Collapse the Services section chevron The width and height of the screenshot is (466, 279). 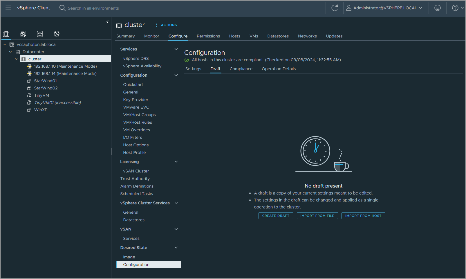pyautogui.click(x=176, y=49)
